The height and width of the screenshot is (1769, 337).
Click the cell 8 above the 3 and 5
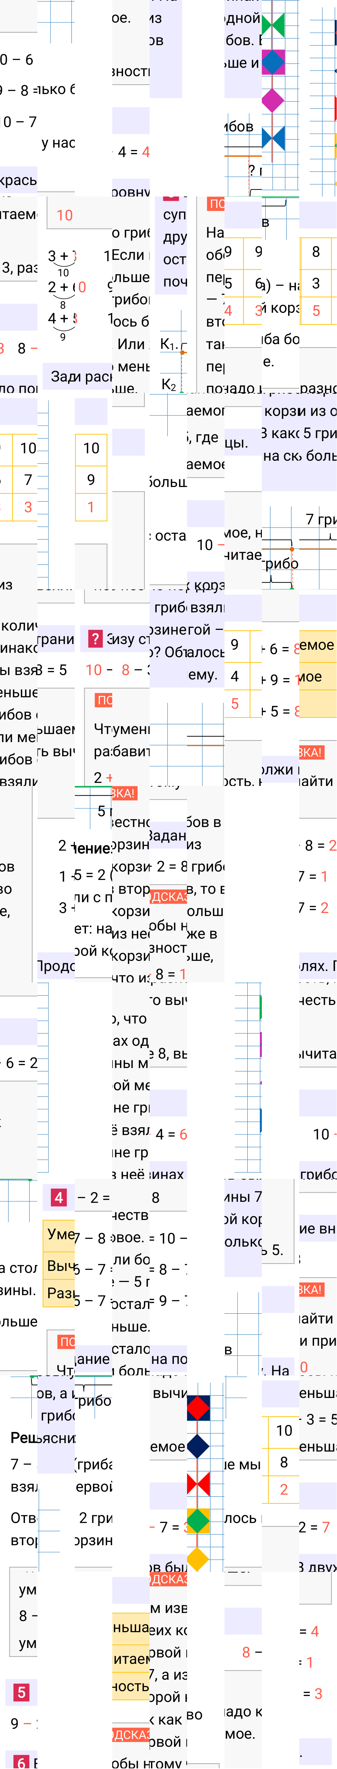pos(316,251)
